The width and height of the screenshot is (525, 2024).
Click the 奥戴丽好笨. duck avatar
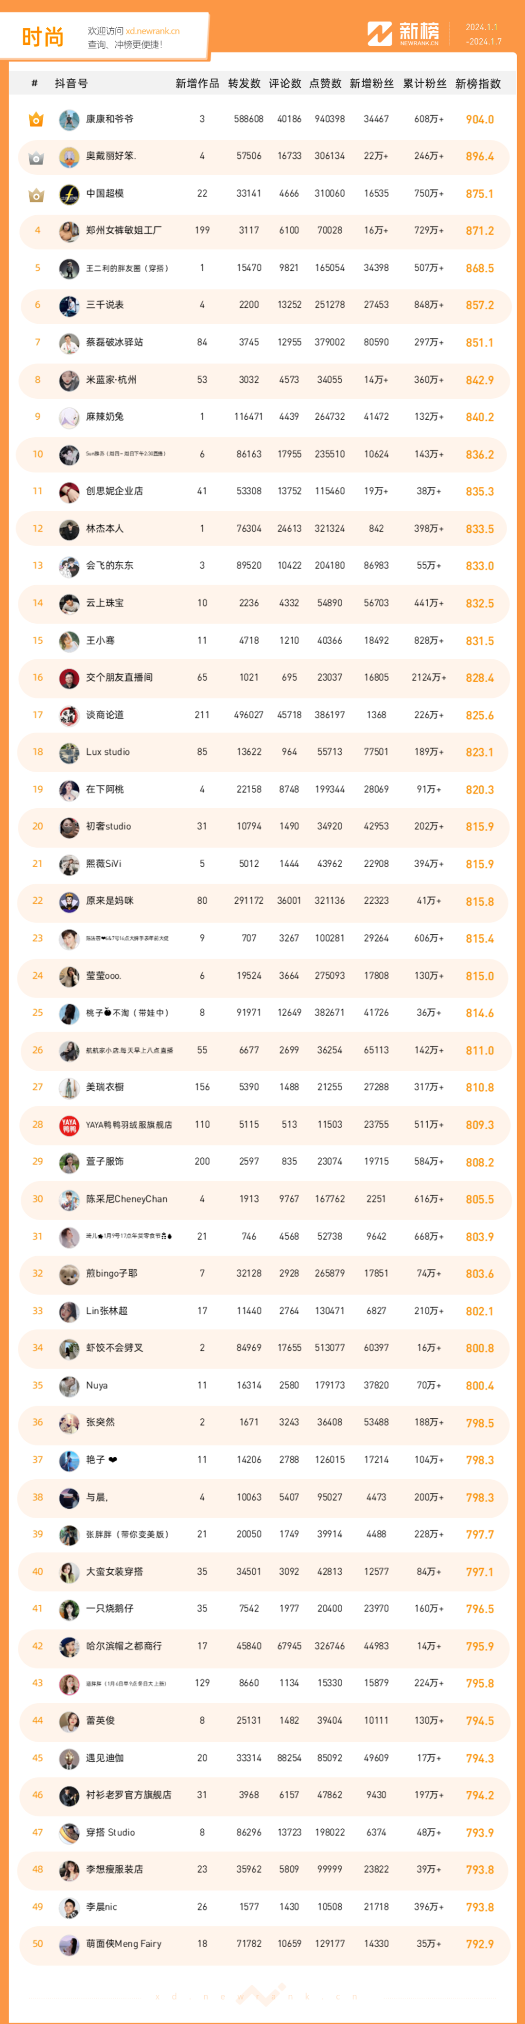pyautogui.click(x=69, y=157)
